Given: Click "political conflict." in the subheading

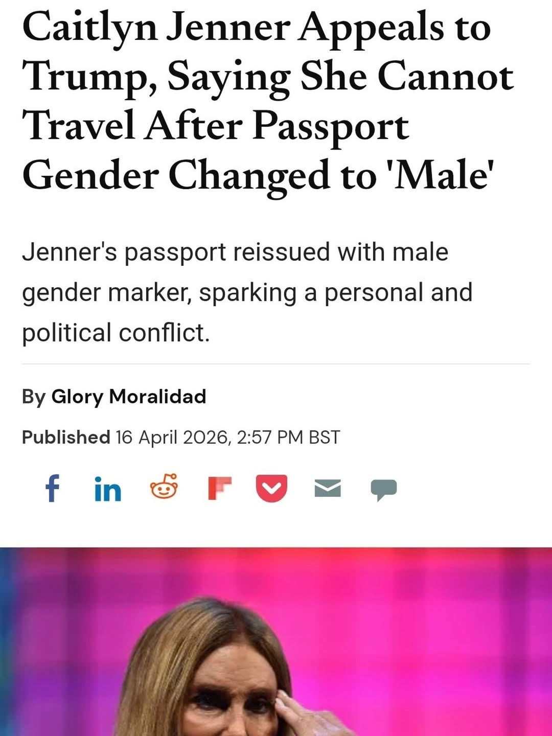Looking at the screenshot, I should pyautogui.click(x=116, y=333).
